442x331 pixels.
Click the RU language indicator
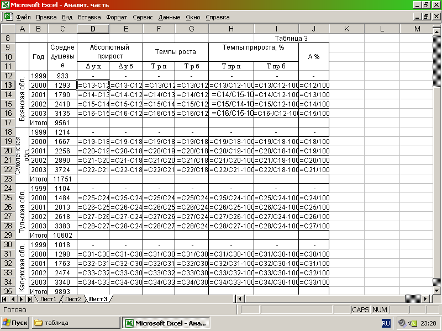(x=386, y=323)
